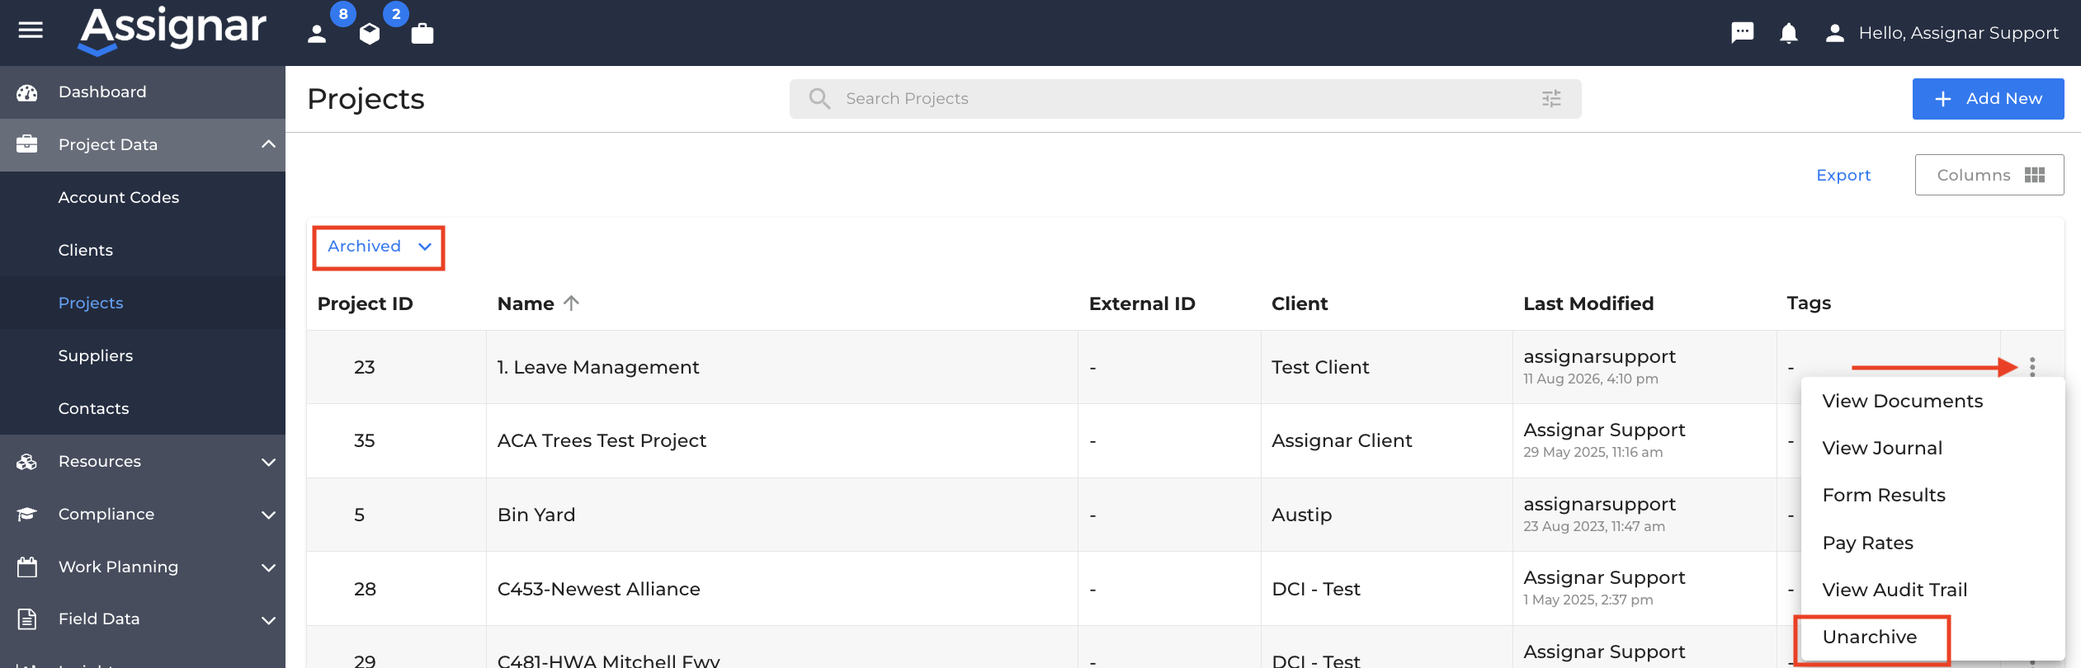
Task: Expand the Compliance section
Action: (268, 515)
